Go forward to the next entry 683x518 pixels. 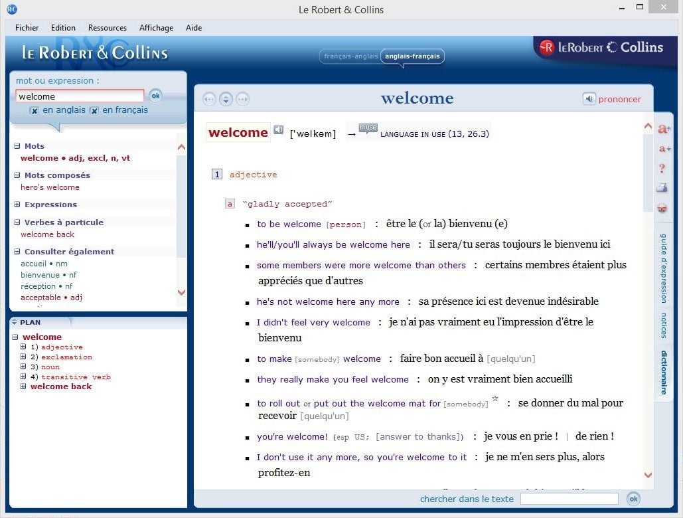click(242, 100)
